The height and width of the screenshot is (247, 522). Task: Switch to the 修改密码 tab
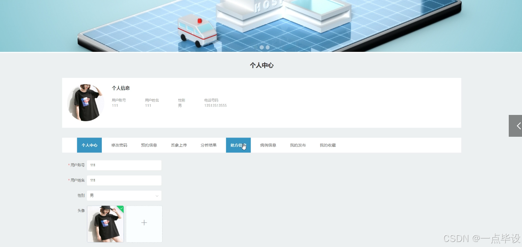point(119,145)
